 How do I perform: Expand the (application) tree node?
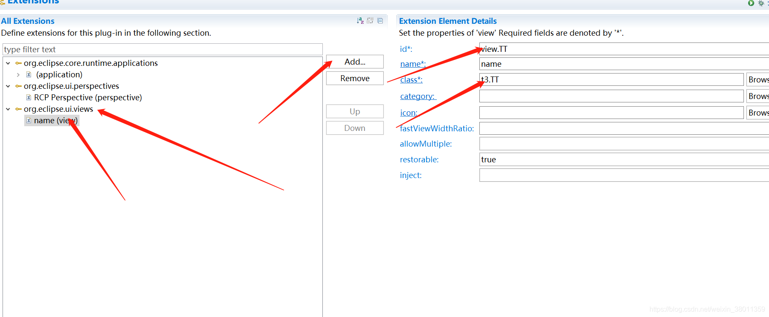pyautogui.click(x=18, y=75)
